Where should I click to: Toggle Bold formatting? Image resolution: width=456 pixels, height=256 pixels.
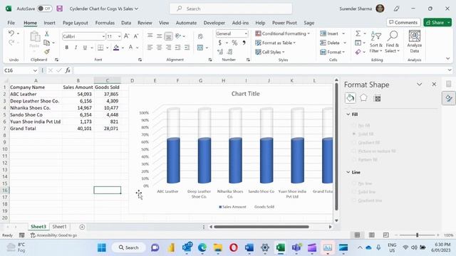tap(66, 48)
